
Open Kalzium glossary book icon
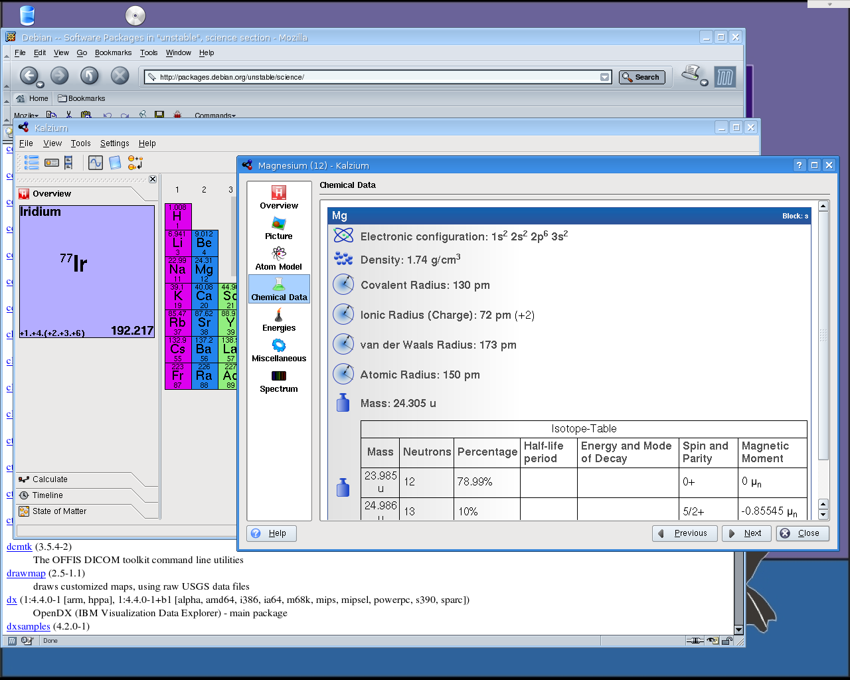115,163
